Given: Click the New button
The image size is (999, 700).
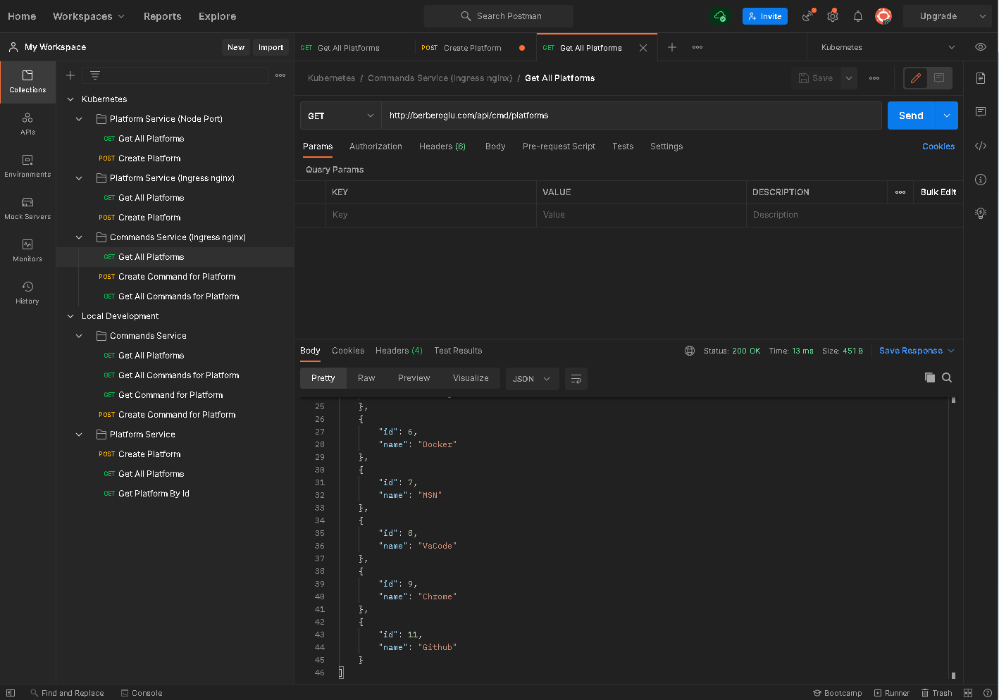Looking at the screenshot, I should point(236,47).
